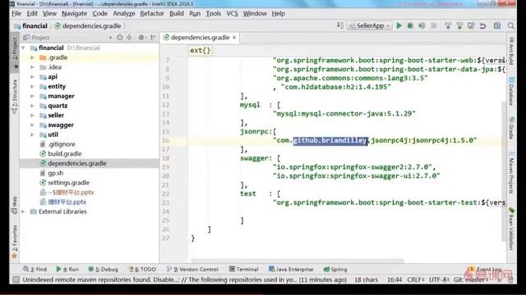Hide Project panel icon

coord(153,38)
